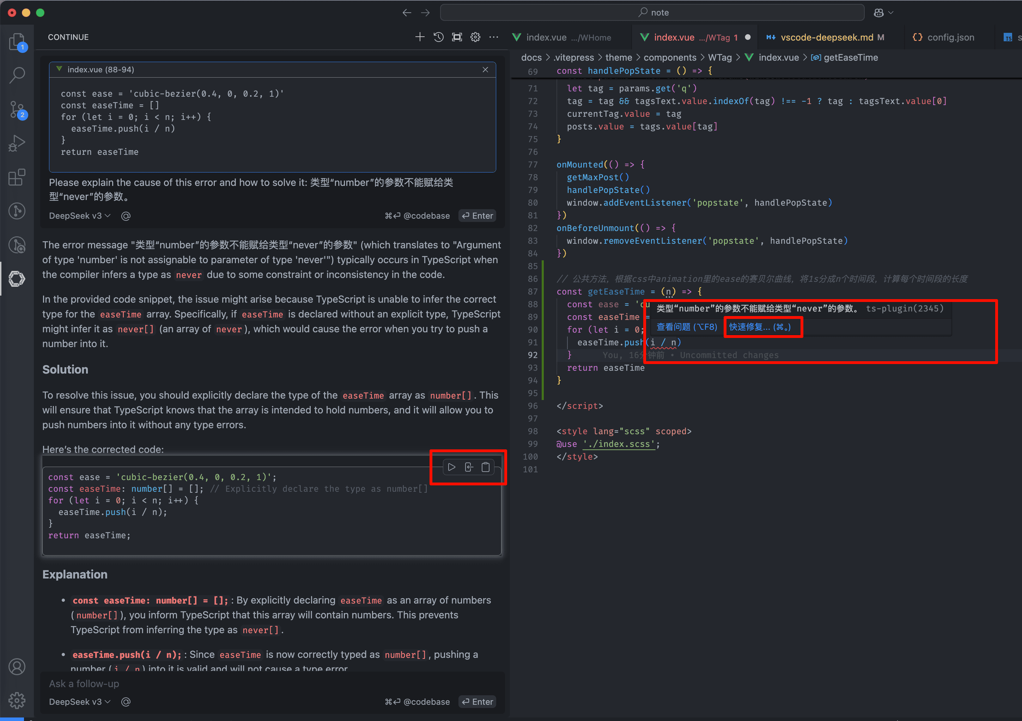Viewport: 1022px width, 721px height.
Task: Copy the corrected code block to clipboard
Action: coord(486,467)
